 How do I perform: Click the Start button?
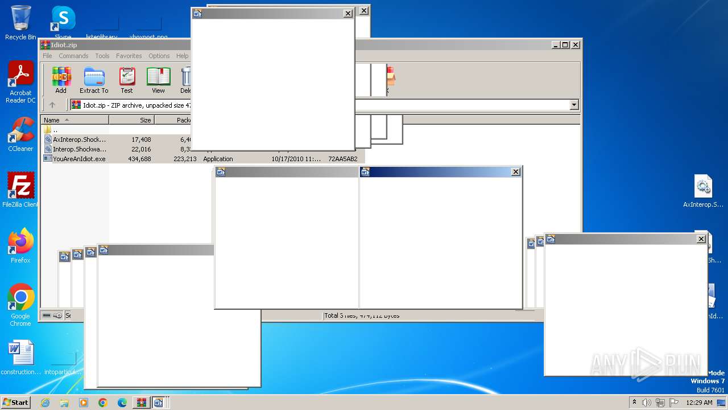(x=15, y=403)
